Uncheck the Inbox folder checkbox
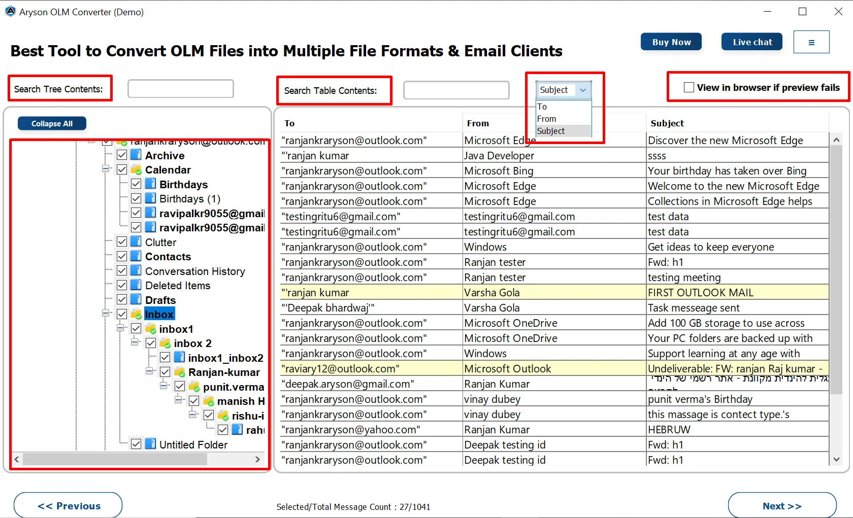Image resolution: width=853 pixels, height=518 pixels. pyautogui.click(x=122, y=314)
